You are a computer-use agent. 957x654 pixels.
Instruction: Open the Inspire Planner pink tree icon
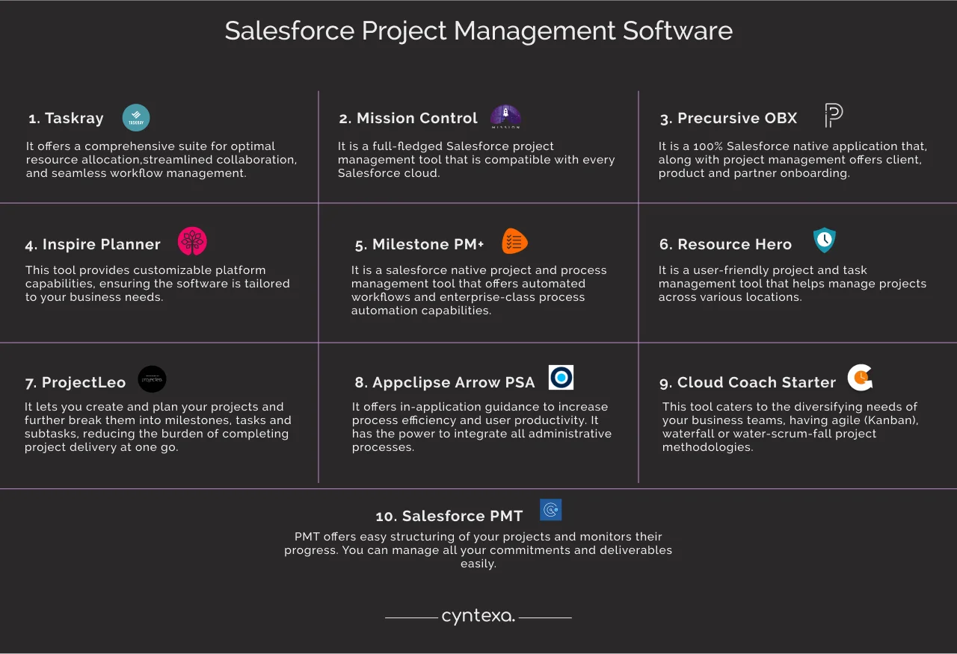point(192,240)
